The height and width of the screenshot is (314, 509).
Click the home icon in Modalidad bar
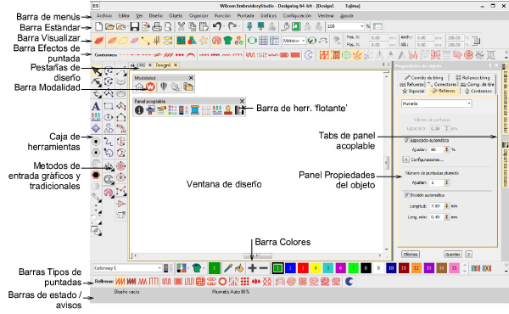(139, 87)
